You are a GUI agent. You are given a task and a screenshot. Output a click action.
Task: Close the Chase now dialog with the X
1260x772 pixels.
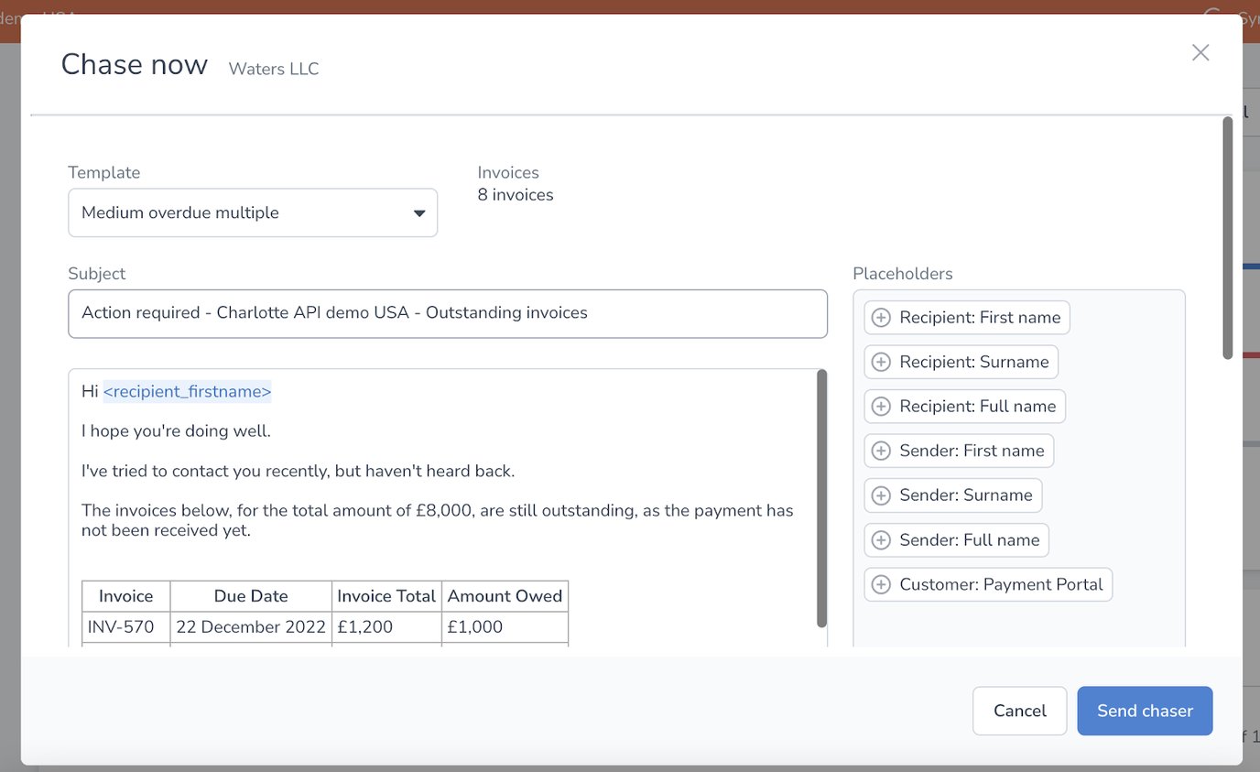click(x=1200, y=52)
